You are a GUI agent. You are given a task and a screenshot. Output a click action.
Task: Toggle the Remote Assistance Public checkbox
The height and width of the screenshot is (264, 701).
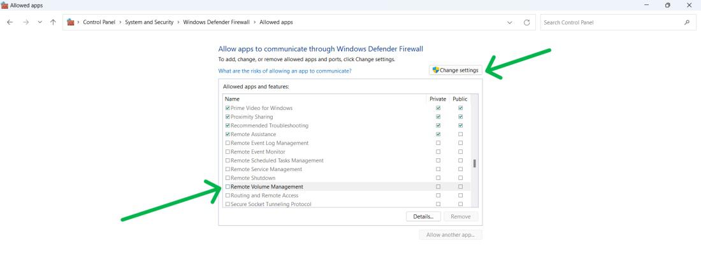point(460,134)
